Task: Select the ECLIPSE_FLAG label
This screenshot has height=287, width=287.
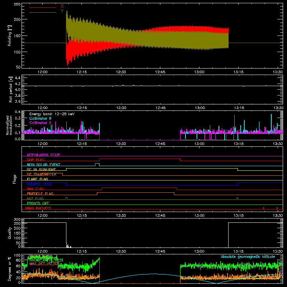Action: [39, 184]
